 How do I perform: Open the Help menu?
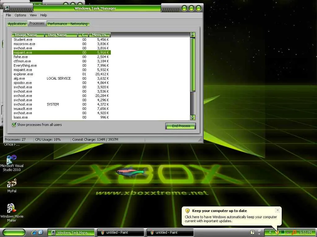pyautogui.click(x=43, y=15)
